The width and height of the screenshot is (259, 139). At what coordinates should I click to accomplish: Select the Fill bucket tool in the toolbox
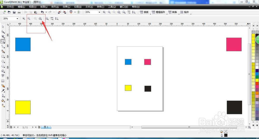point(3,101)
